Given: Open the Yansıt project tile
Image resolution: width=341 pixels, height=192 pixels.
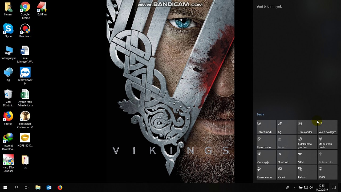Looking at the screenshot, I should [287, 173].
